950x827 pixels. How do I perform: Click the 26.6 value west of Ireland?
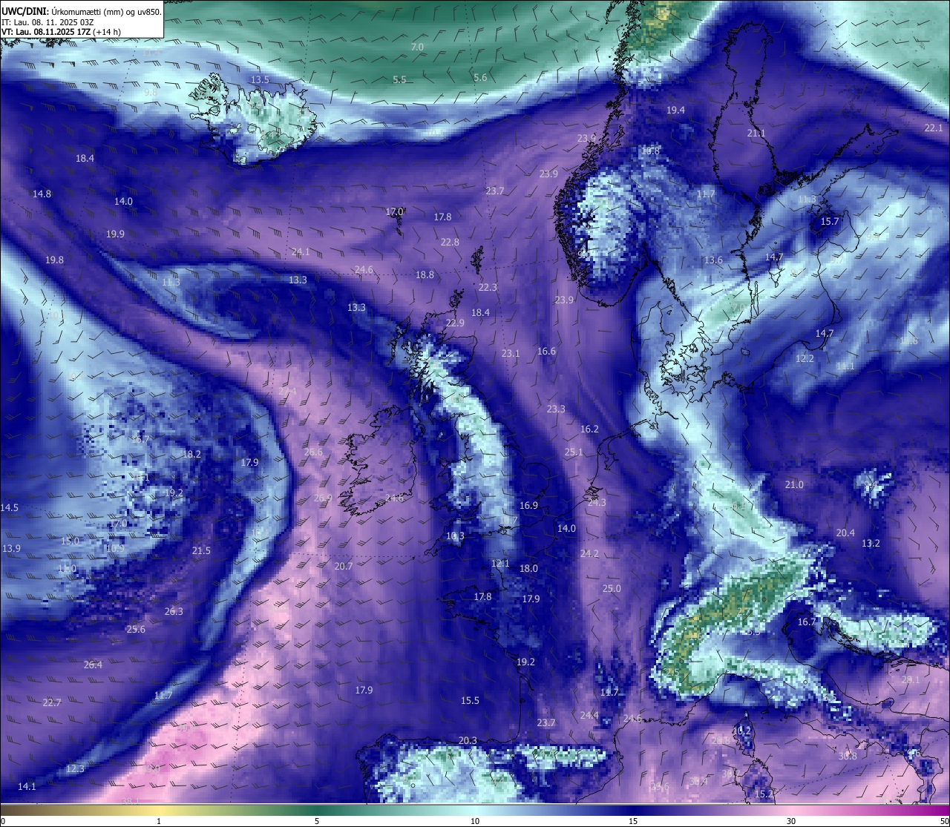click(313, 452)
